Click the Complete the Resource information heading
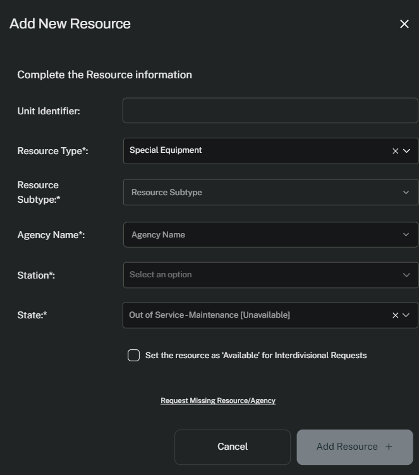The height and width of the screenshot is (475, 419). pyautogui.click(x=105, y=75)
